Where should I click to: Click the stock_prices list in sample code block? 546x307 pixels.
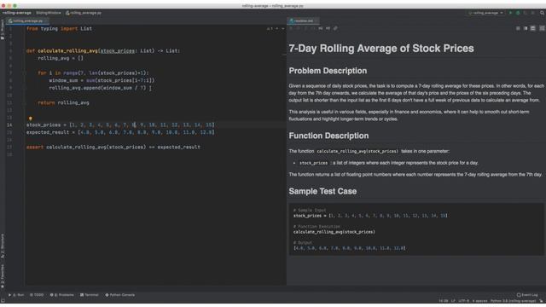pos(370,216)
